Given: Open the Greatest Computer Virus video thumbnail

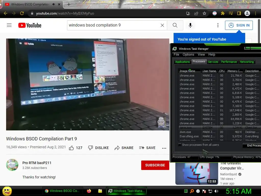Looking at the screenshot, I should click(x=197, y=173).
